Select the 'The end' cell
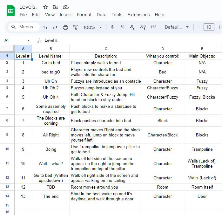Viewport: 222px width, 215px height. coord(51,196)
